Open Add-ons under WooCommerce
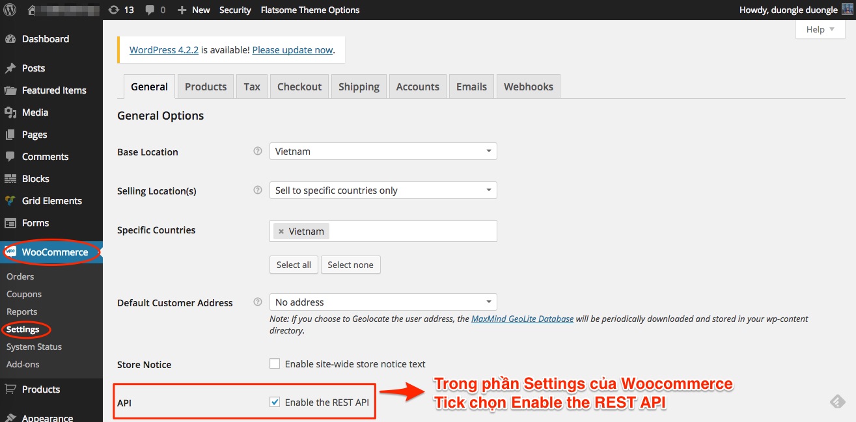Image resolution: width=856 pixels, height=422 pixels. click(x=23, y=364)
